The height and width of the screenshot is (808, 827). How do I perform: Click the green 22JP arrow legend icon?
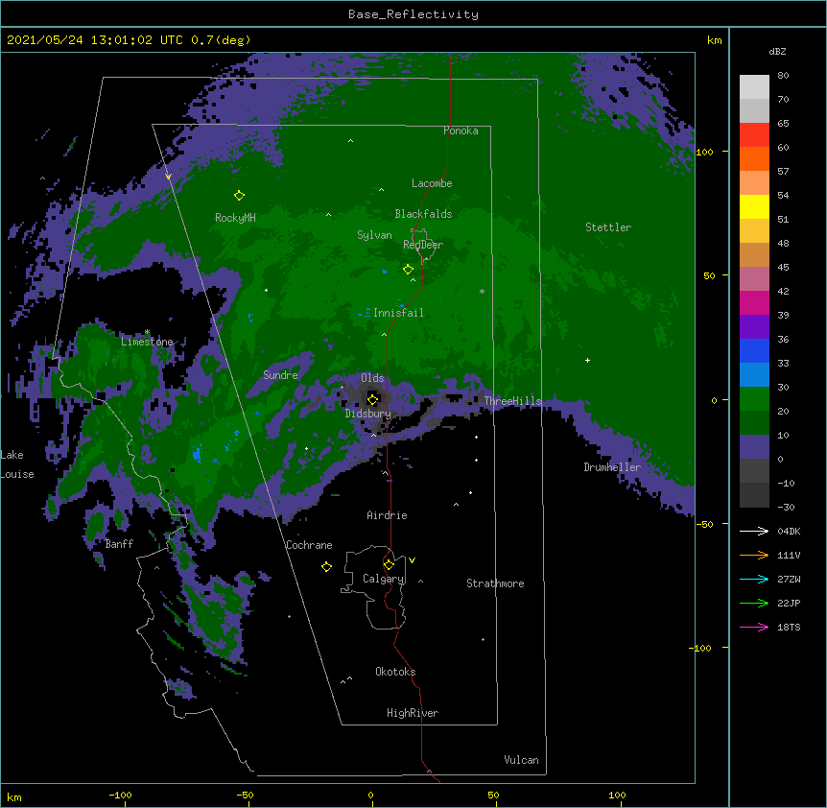[754, 603]
